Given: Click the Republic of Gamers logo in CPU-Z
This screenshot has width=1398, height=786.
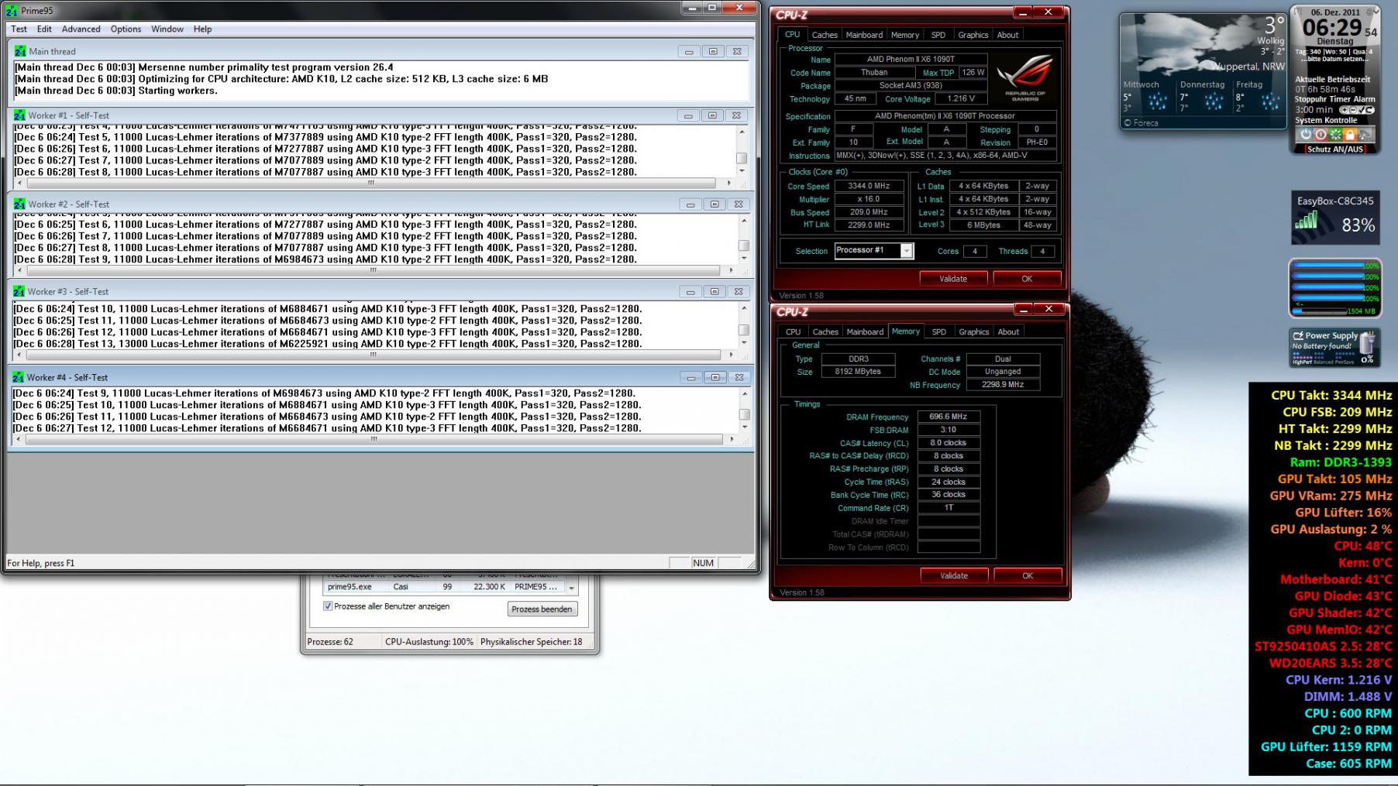Looking at the screenshot, I should pos(1024,78).
